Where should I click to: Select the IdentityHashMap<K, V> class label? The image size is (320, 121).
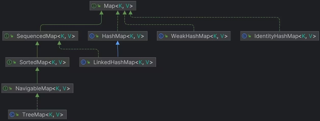pos(283,36)
